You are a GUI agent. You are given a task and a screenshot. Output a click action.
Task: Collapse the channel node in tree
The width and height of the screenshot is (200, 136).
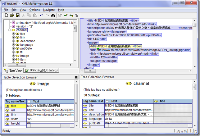click(10, 30)
